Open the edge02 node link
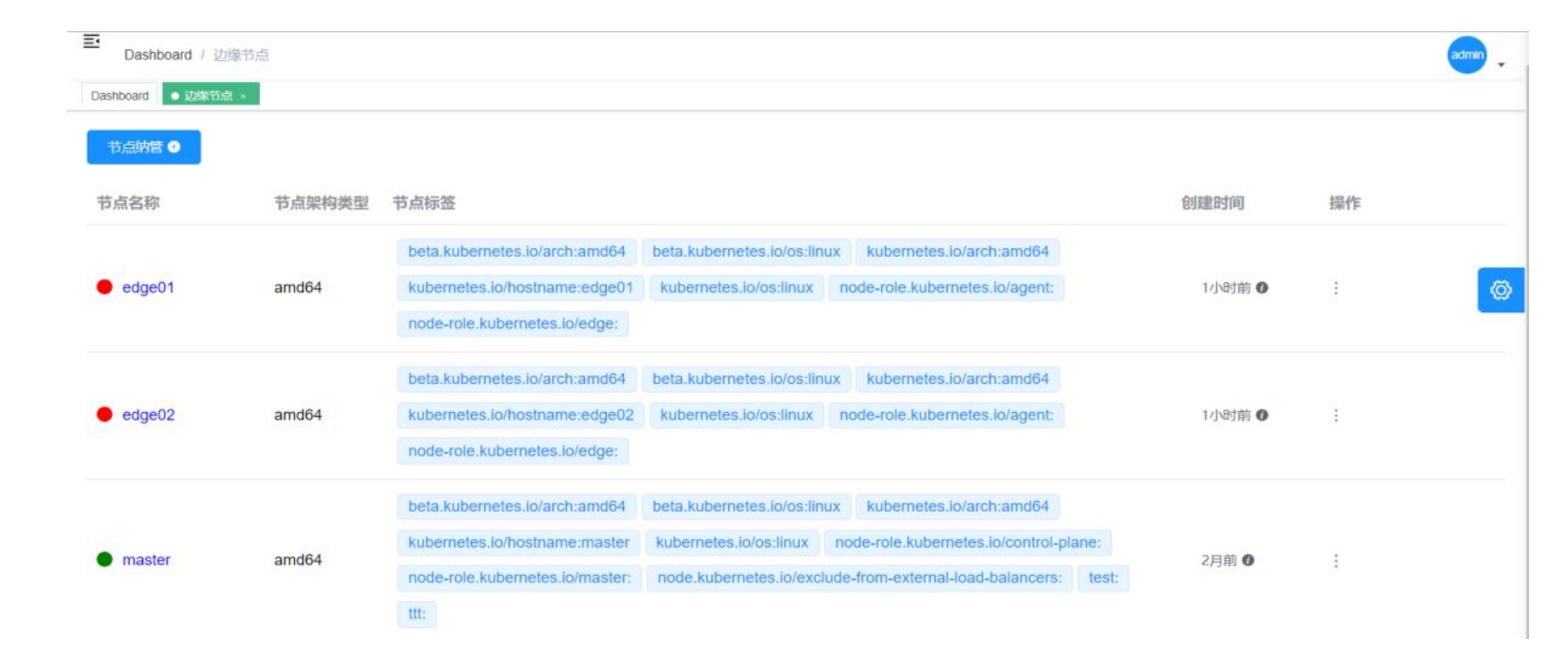Viewport: 1563px width, 669px height. pyautogui.click(x=148, y=414)
